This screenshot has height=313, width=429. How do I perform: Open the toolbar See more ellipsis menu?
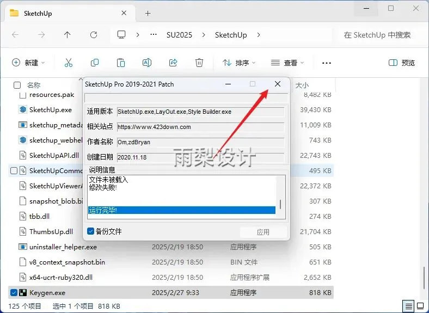coord(327,63)
